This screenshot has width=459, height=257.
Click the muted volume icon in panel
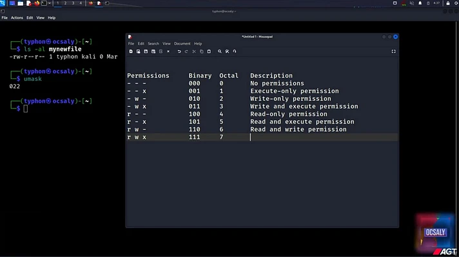pos(412,3)
